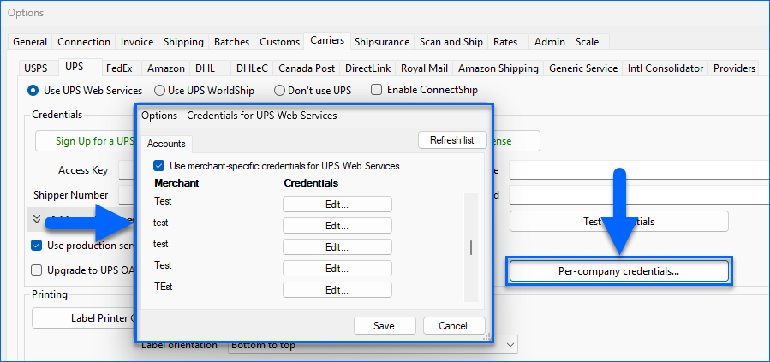Viewport: 770px width, 362px height.
Task: Open the Providers tab
Action: pos(734,68)
